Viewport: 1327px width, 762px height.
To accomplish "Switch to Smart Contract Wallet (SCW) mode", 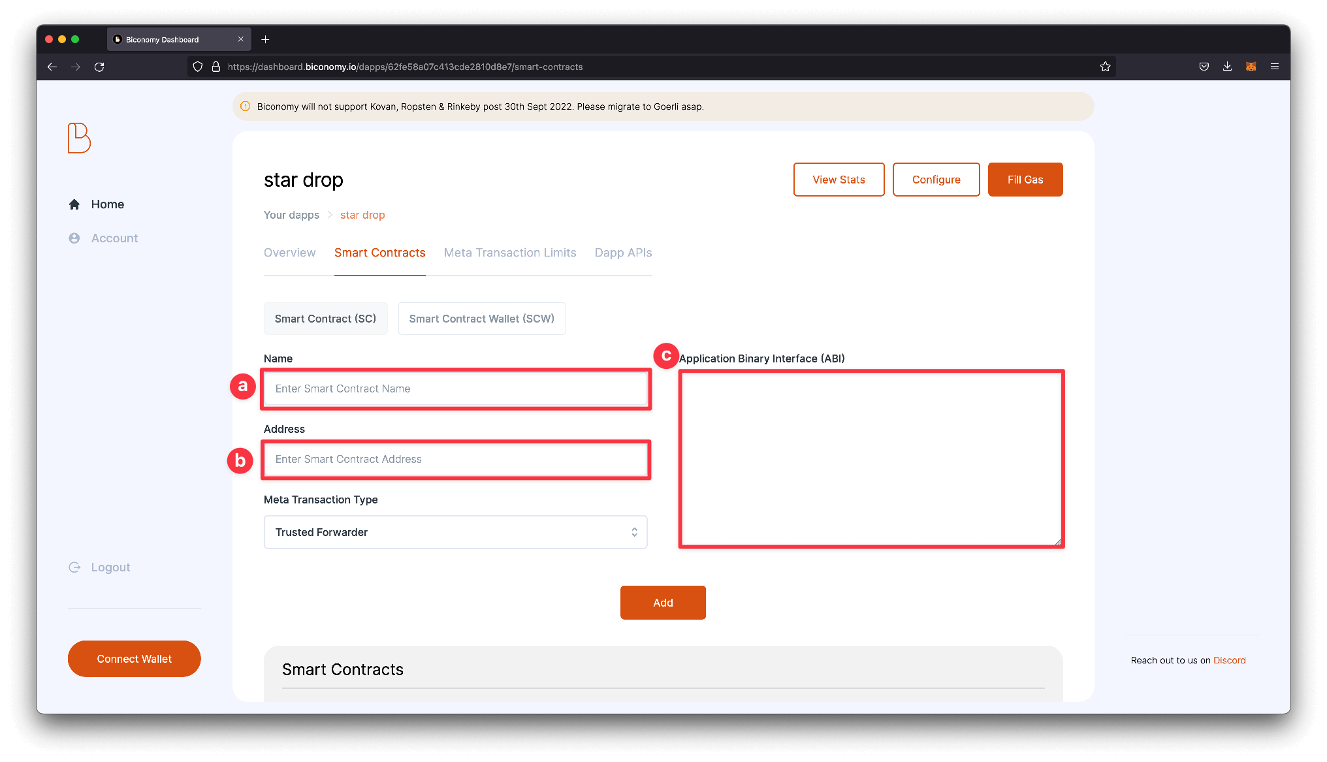I will (481, 318).
